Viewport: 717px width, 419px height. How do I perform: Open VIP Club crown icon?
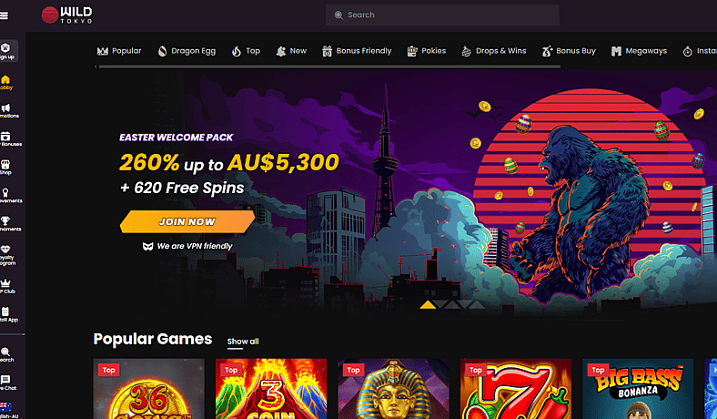tap(6, 286)
